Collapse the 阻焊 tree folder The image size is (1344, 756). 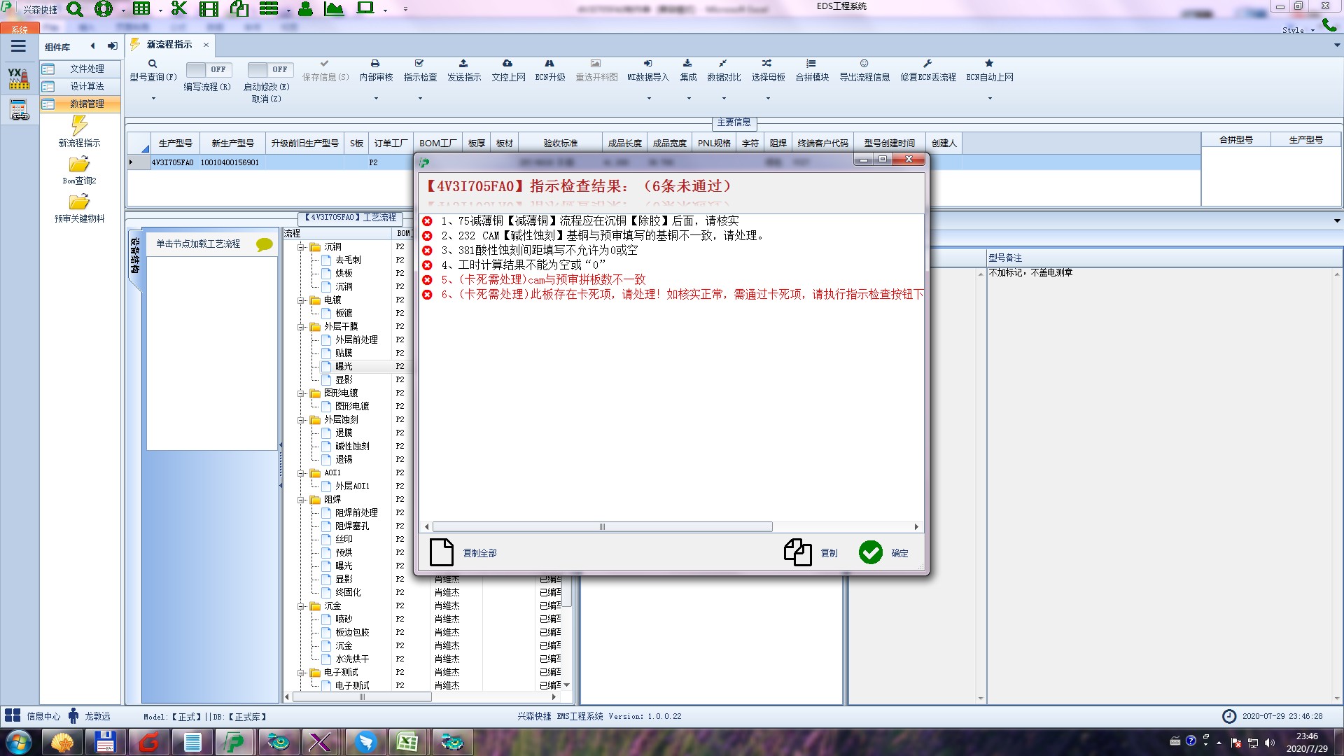click(x=301, y=500)
